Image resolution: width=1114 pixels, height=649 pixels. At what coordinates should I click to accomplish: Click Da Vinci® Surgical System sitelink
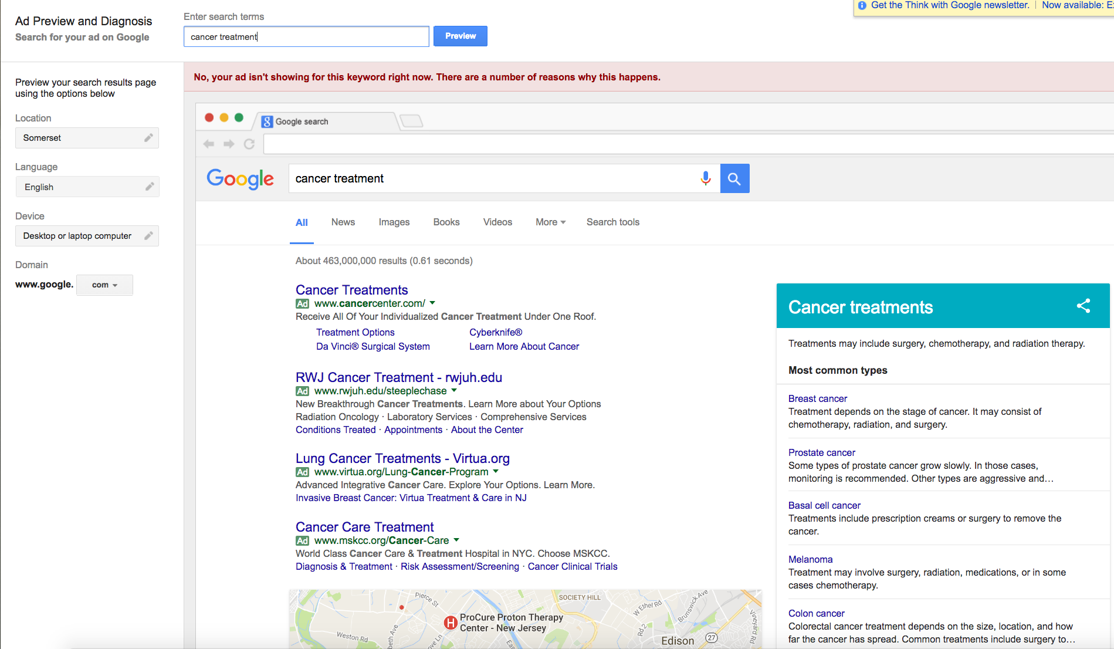(373, 347)
